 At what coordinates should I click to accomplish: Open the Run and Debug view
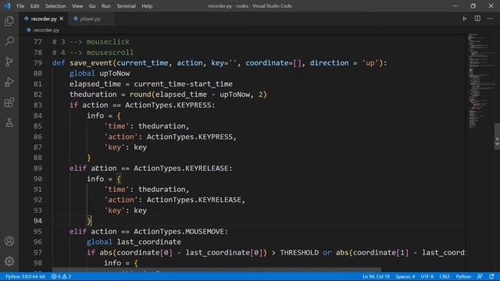(x=9, y=82)
